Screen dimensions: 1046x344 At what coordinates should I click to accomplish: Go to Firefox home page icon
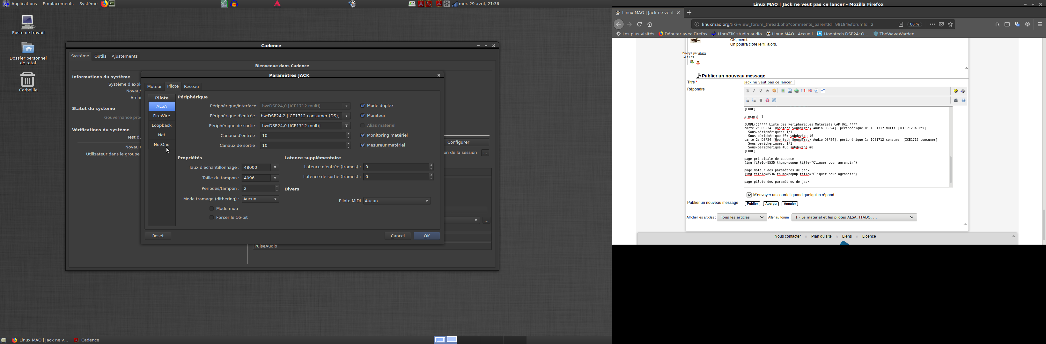(650, 24)
